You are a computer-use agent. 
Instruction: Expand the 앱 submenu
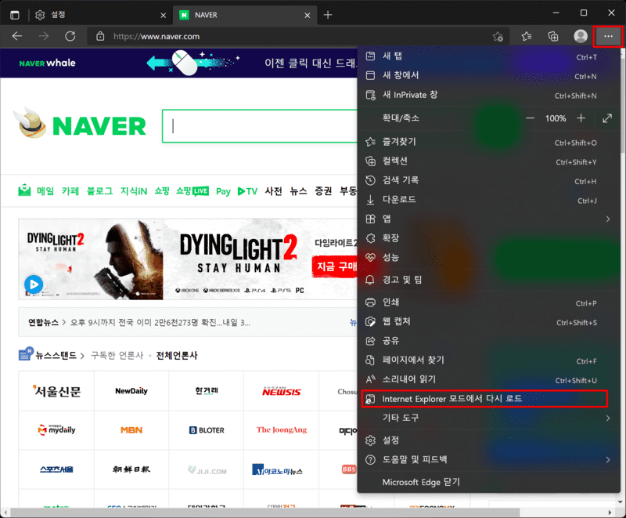click(x=488, y=219)
